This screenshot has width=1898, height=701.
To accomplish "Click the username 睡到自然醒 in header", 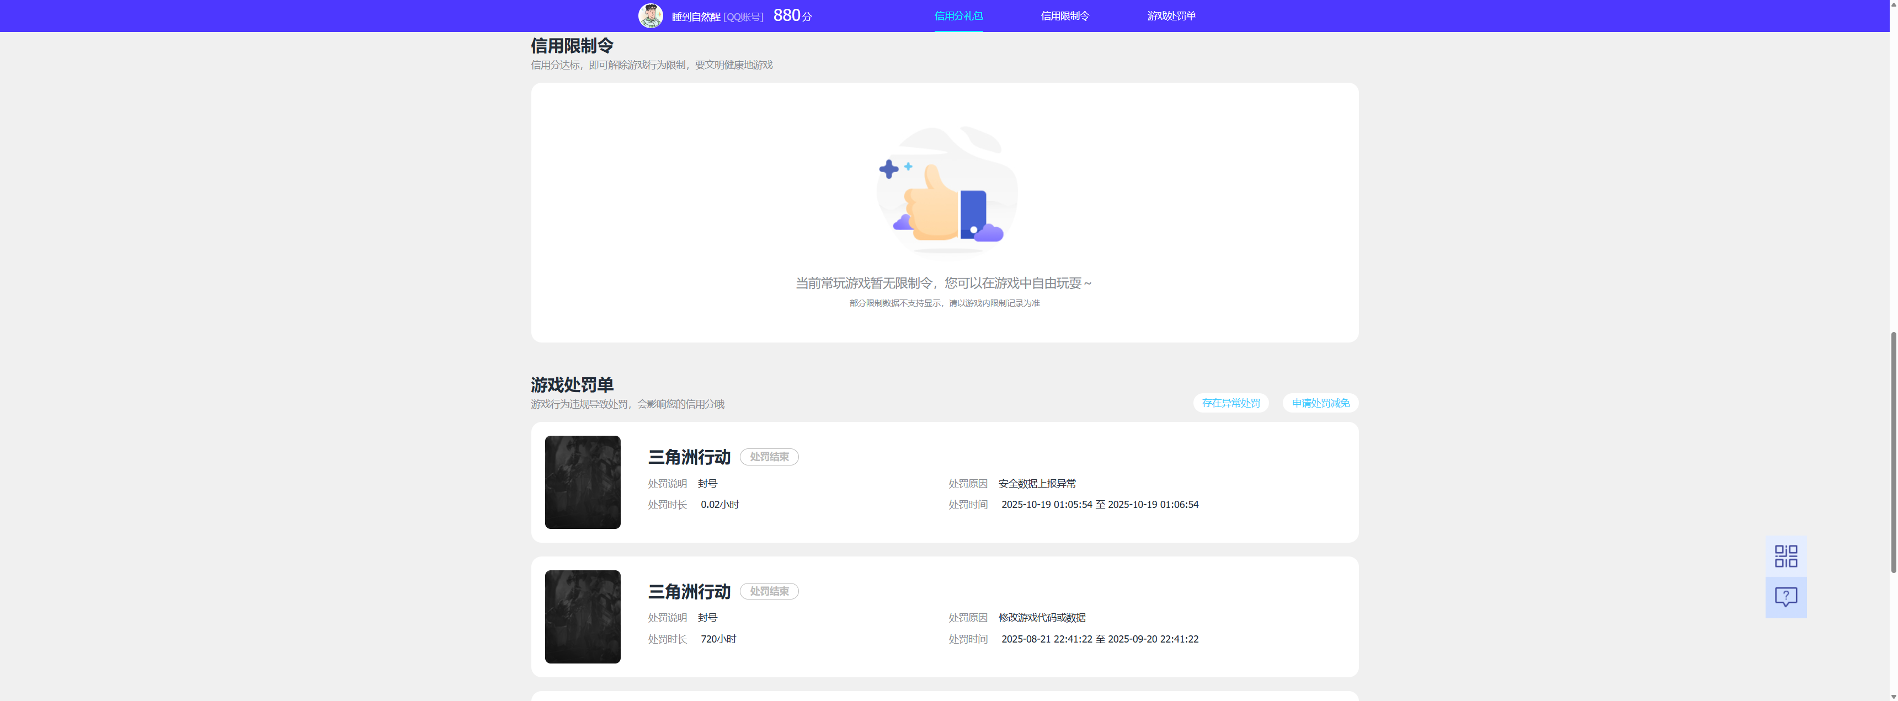I will (x=696, y=16).
